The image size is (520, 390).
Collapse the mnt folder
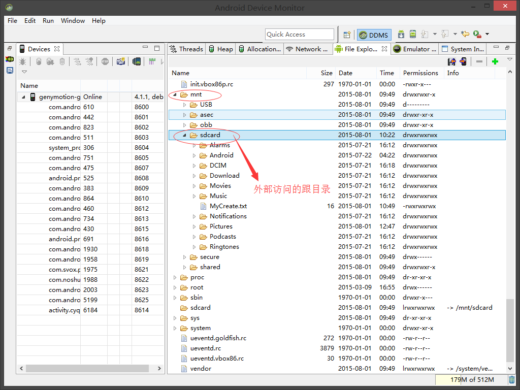click(x=175, y=95)
